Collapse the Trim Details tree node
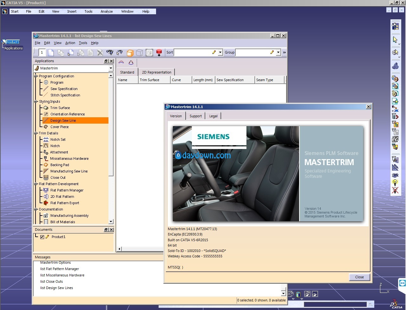Screen dimensions: 406x310 [36, 133]
